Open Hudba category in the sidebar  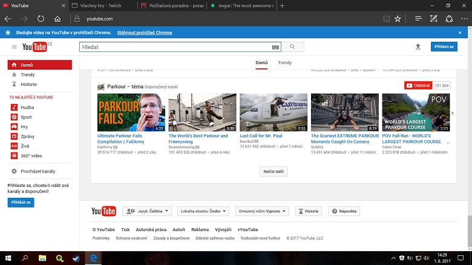tap(27, 107)
